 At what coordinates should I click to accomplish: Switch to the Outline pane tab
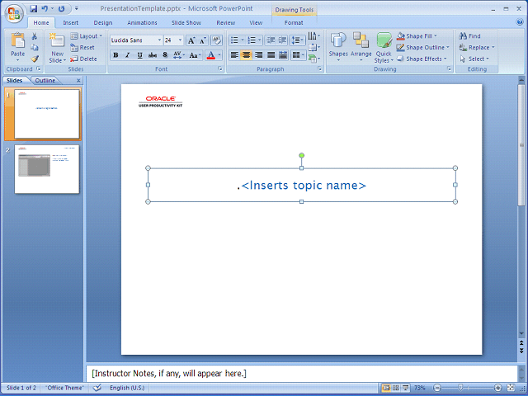pyautogui.click(x=45, y=81)
